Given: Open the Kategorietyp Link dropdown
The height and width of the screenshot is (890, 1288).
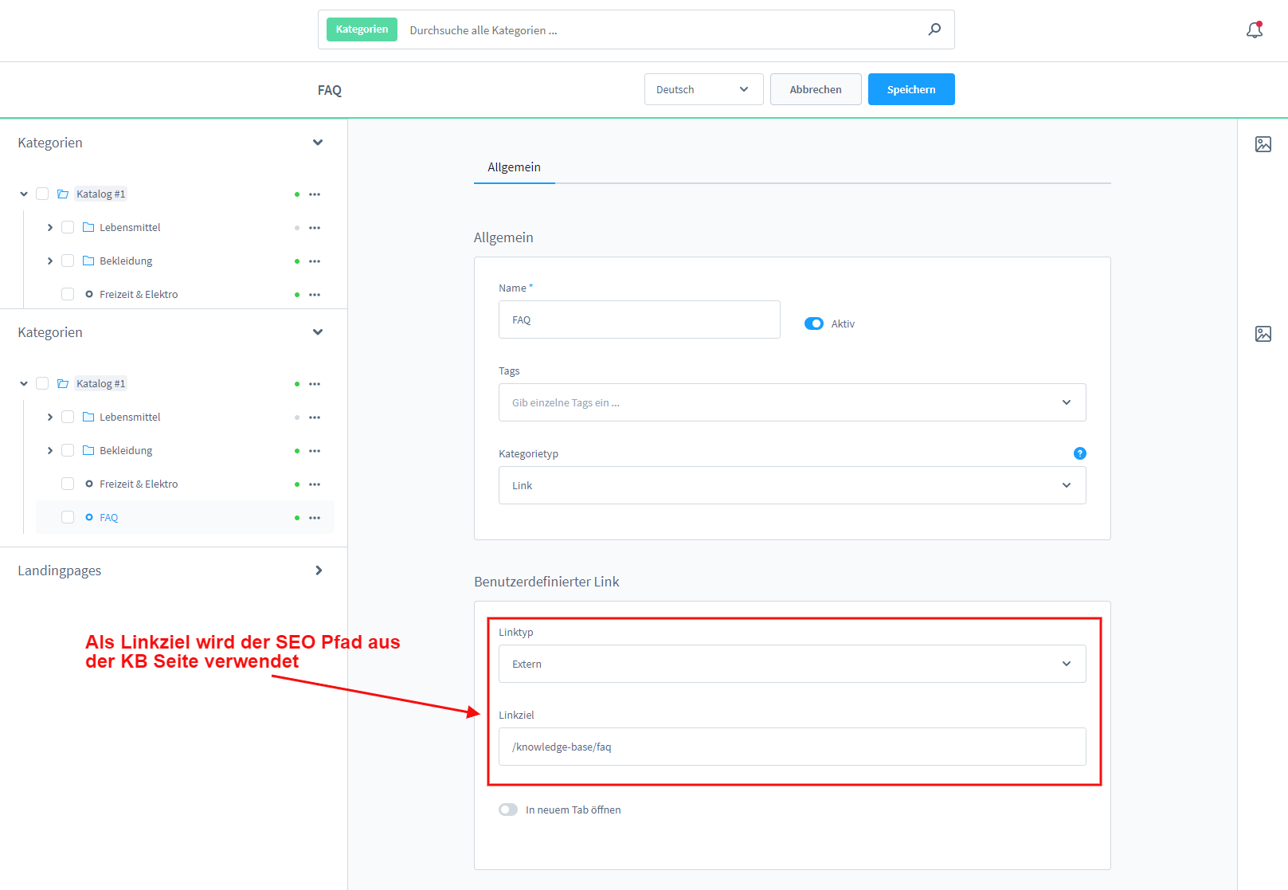Looking at the screenshot, I should click(793, 485).
